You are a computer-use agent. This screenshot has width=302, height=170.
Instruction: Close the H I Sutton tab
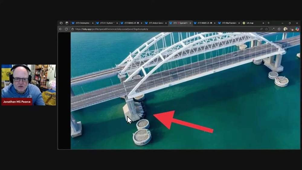tap(117, 23)
